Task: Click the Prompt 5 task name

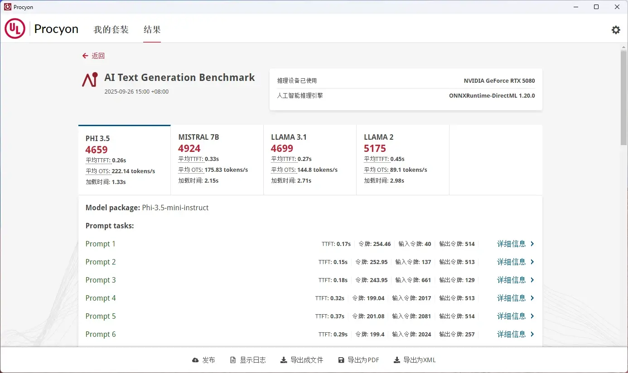Action: [101, 316]
